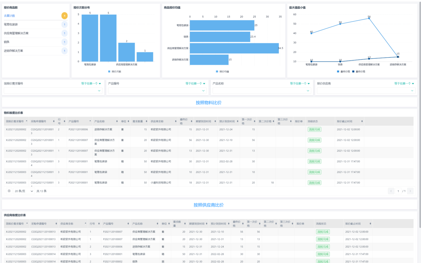This screenshot has height=263, width=421.
Task: Go to previous page arrow in pagination
Action: pyautogui.click(x=391, y=191)
